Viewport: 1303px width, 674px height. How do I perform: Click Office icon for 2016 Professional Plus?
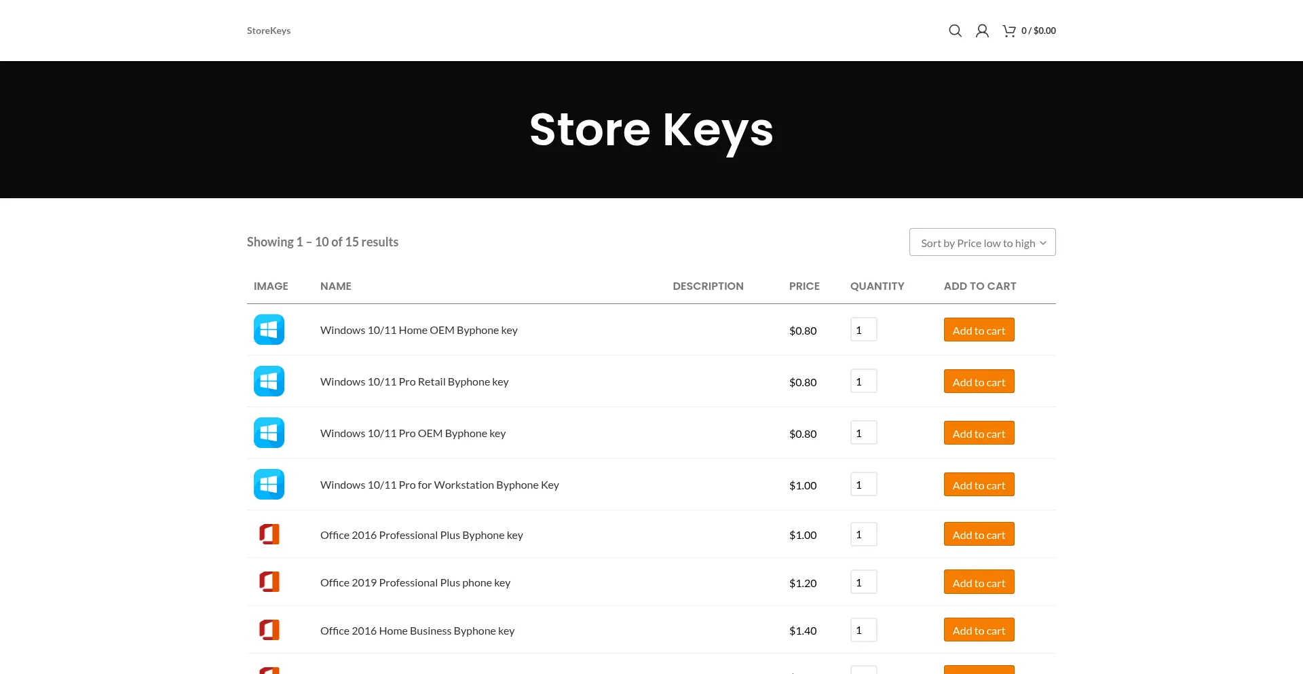click(269, 534)
